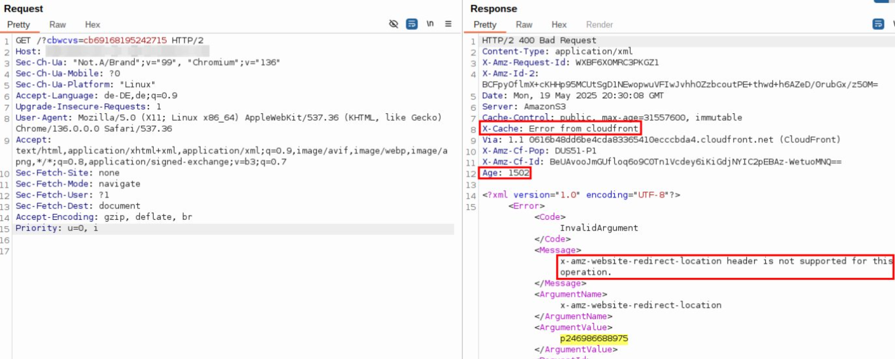
Task: Open the Render tab in Response panel
Action: (x=599, y=25)
